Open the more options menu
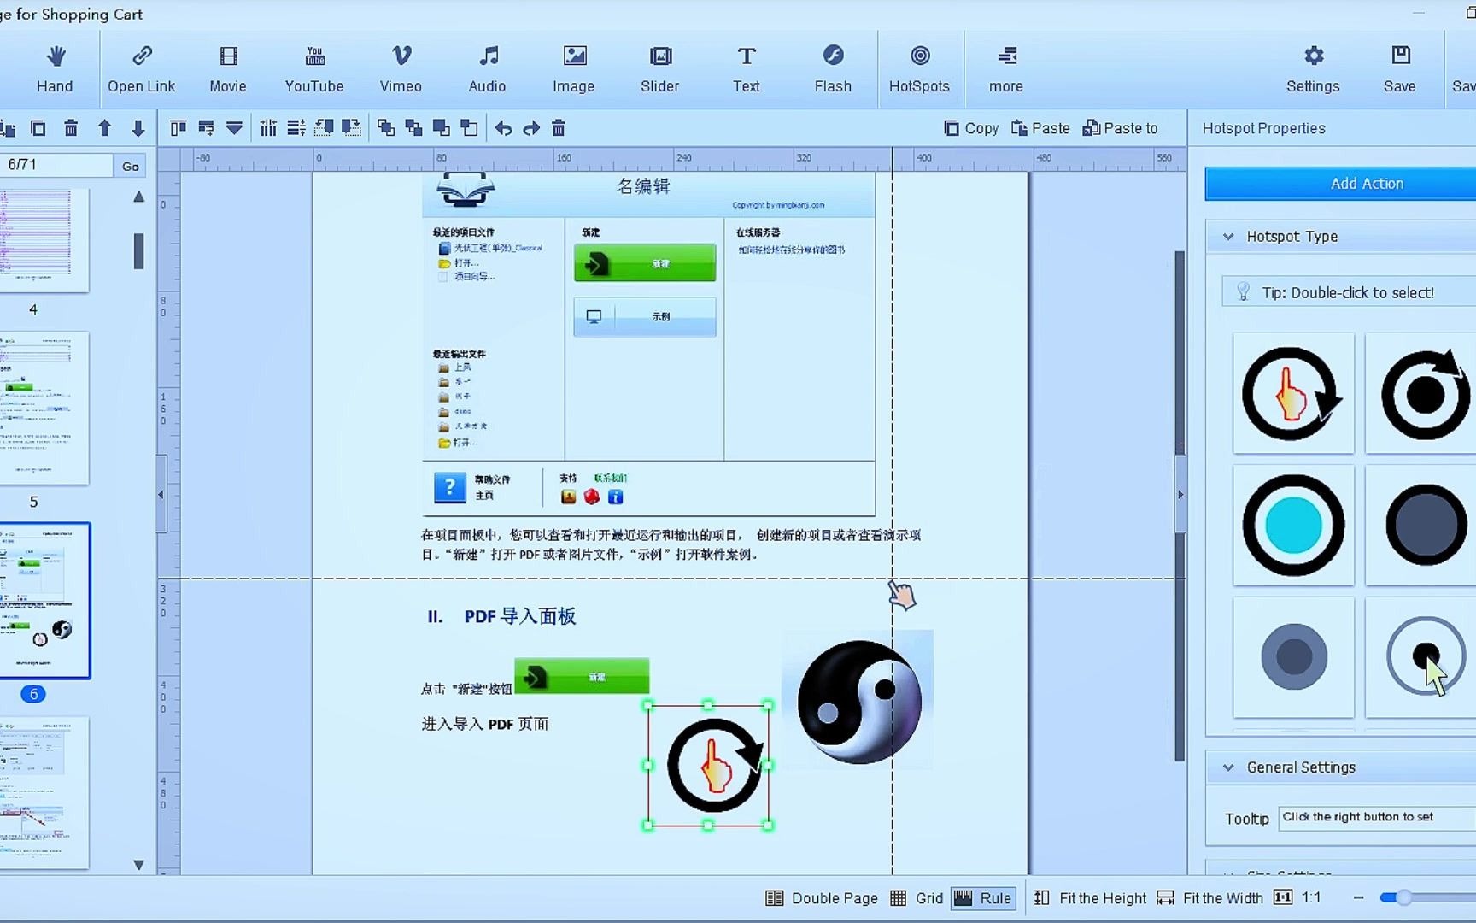 coord(1005,68)
